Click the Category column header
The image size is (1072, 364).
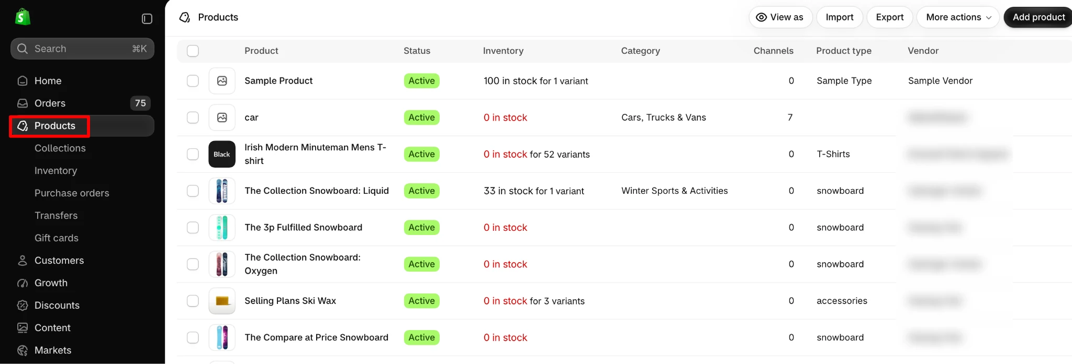640,51
